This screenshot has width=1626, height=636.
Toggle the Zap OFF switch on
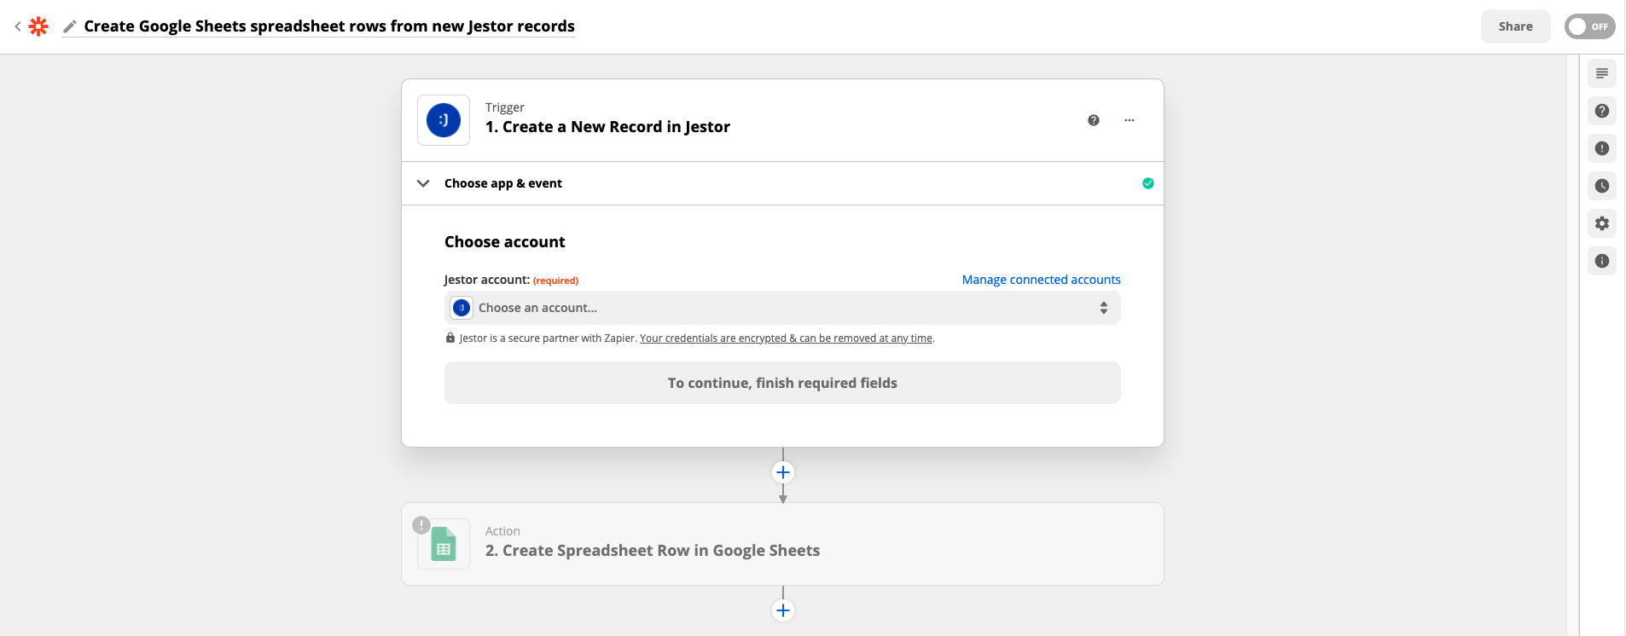tap(1589, 26)
